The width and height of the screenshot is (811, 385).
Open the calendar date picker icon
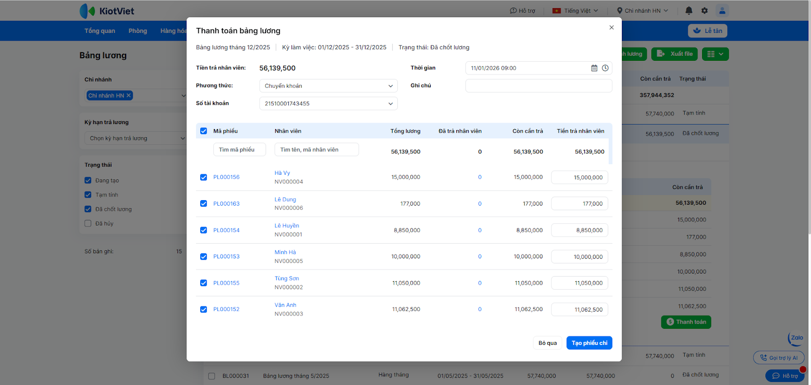tap(594, 68)
